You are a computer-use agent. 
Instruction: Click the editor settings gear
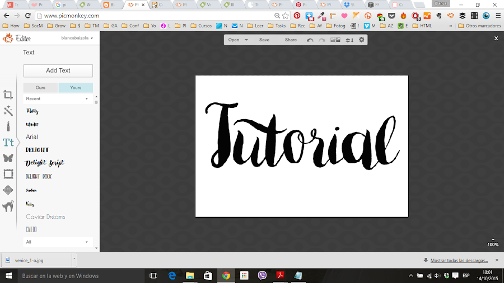[362, 40]
